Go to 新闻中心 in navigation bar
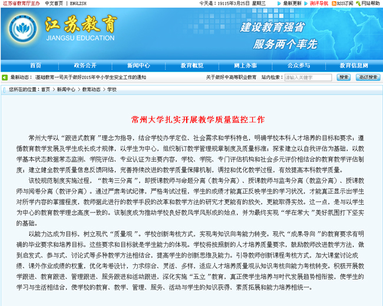383x306 pixels. coord(138,65)
